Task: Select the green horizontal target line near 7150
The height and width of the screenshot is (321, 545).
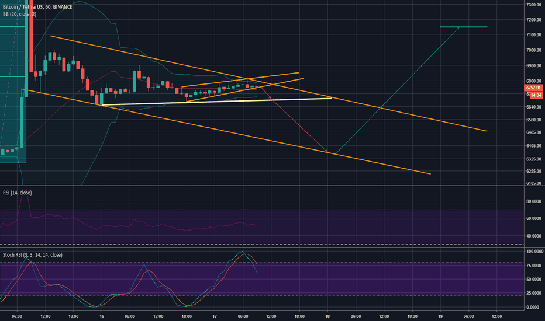Action: [x=463, y=27]
